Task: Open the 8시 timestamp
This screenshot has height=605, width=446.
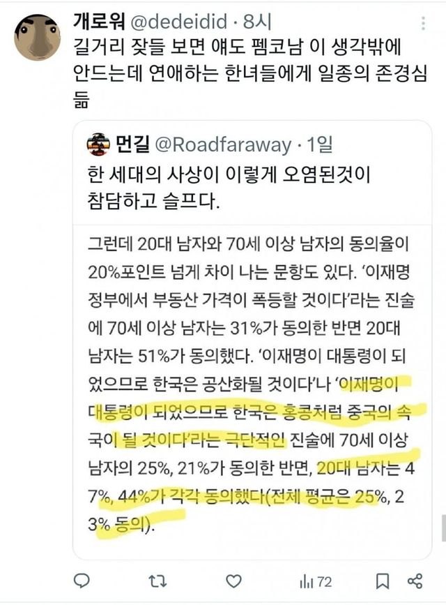Action: (x=257, y=22)
